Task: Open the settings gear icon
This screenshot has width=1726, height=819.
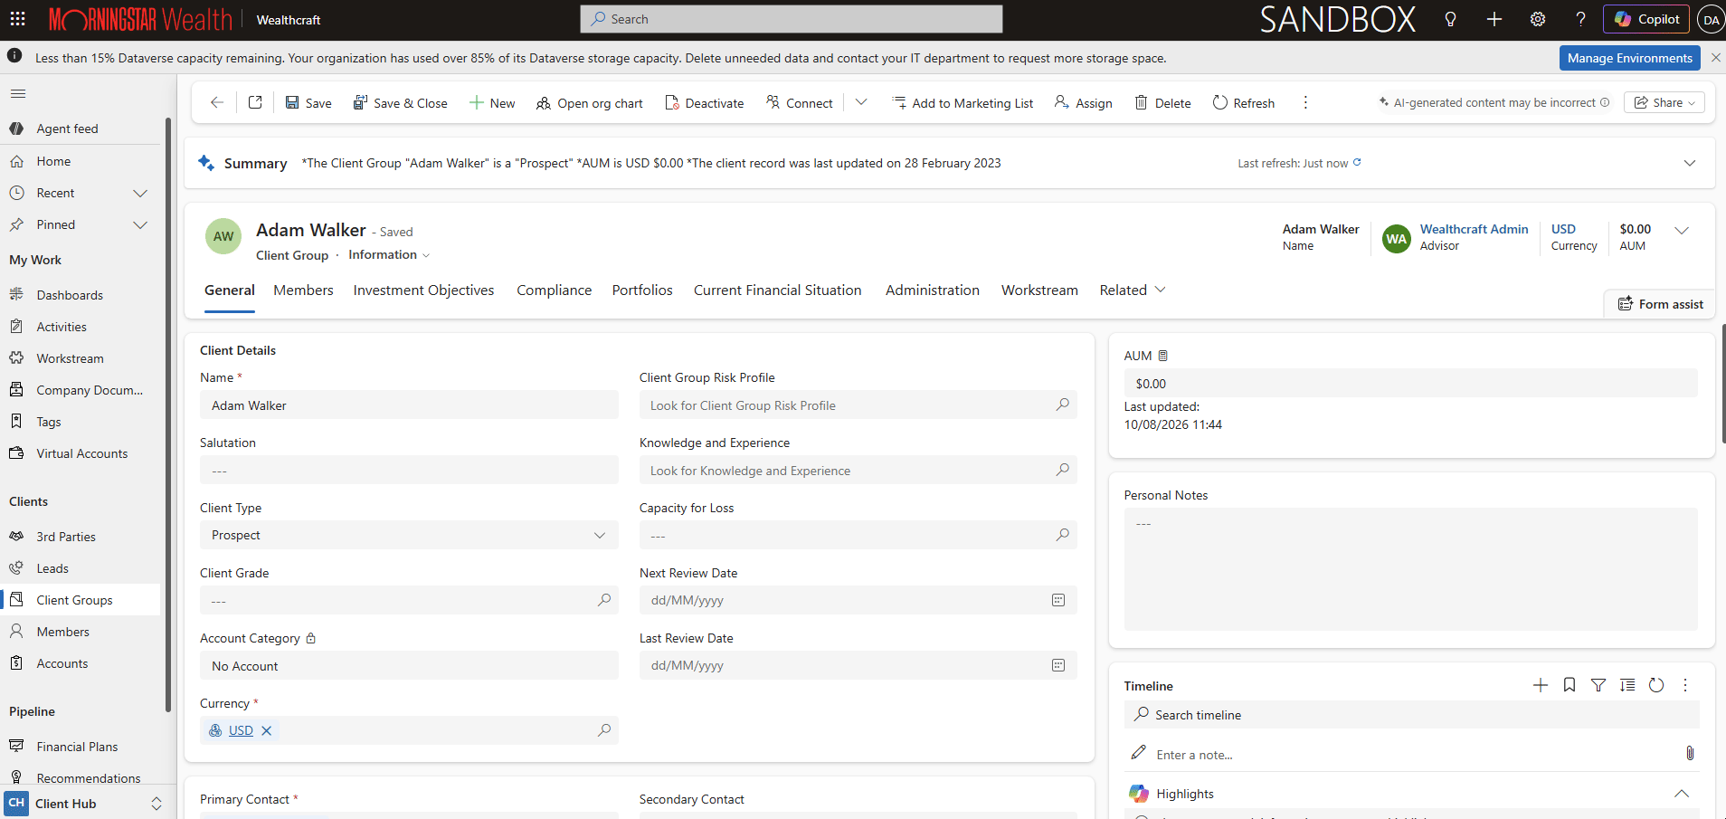Action: 1538,19
